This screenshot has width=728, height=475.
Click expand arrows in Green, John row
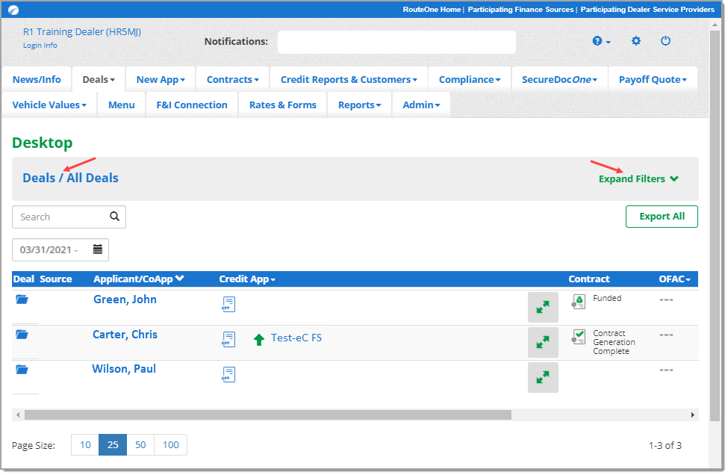point(543,307)
